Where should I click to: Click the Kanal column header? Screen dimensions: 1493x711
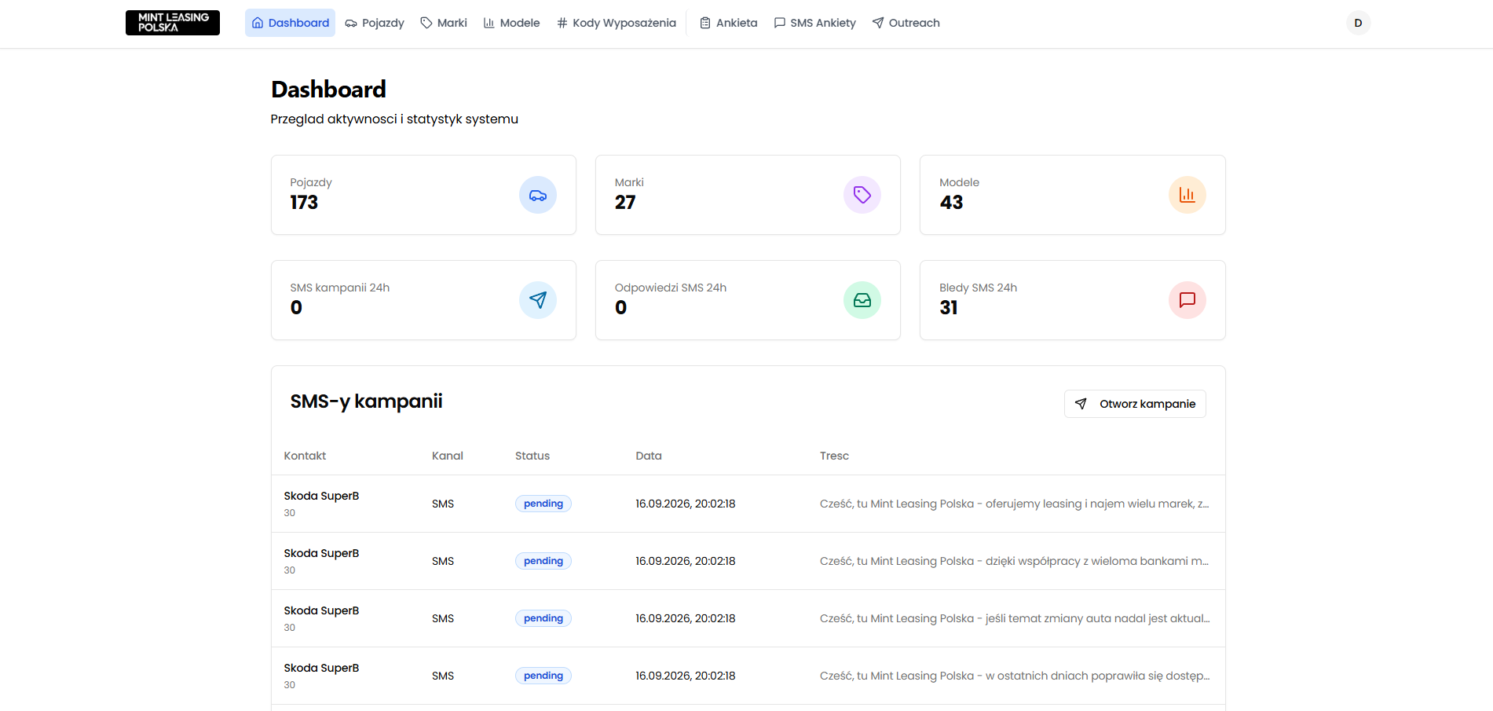(448, 456)
